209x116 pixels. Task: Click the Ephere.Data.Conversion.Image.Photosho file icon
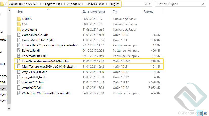coord(19,45)
